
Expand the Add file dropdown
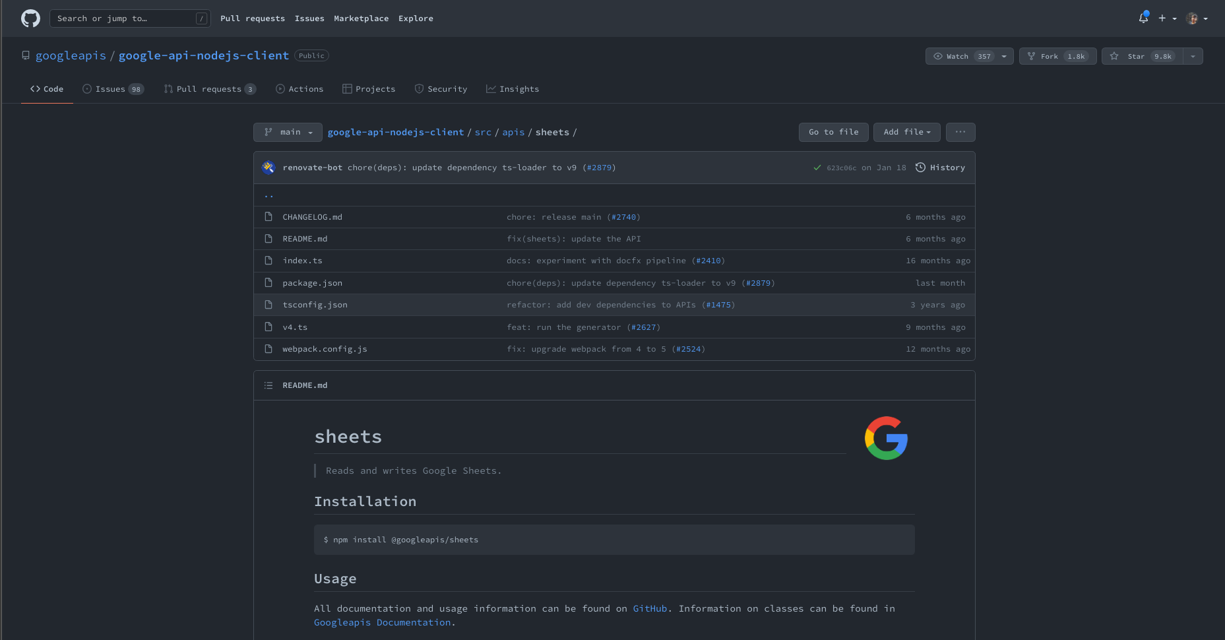pos(907,133)
